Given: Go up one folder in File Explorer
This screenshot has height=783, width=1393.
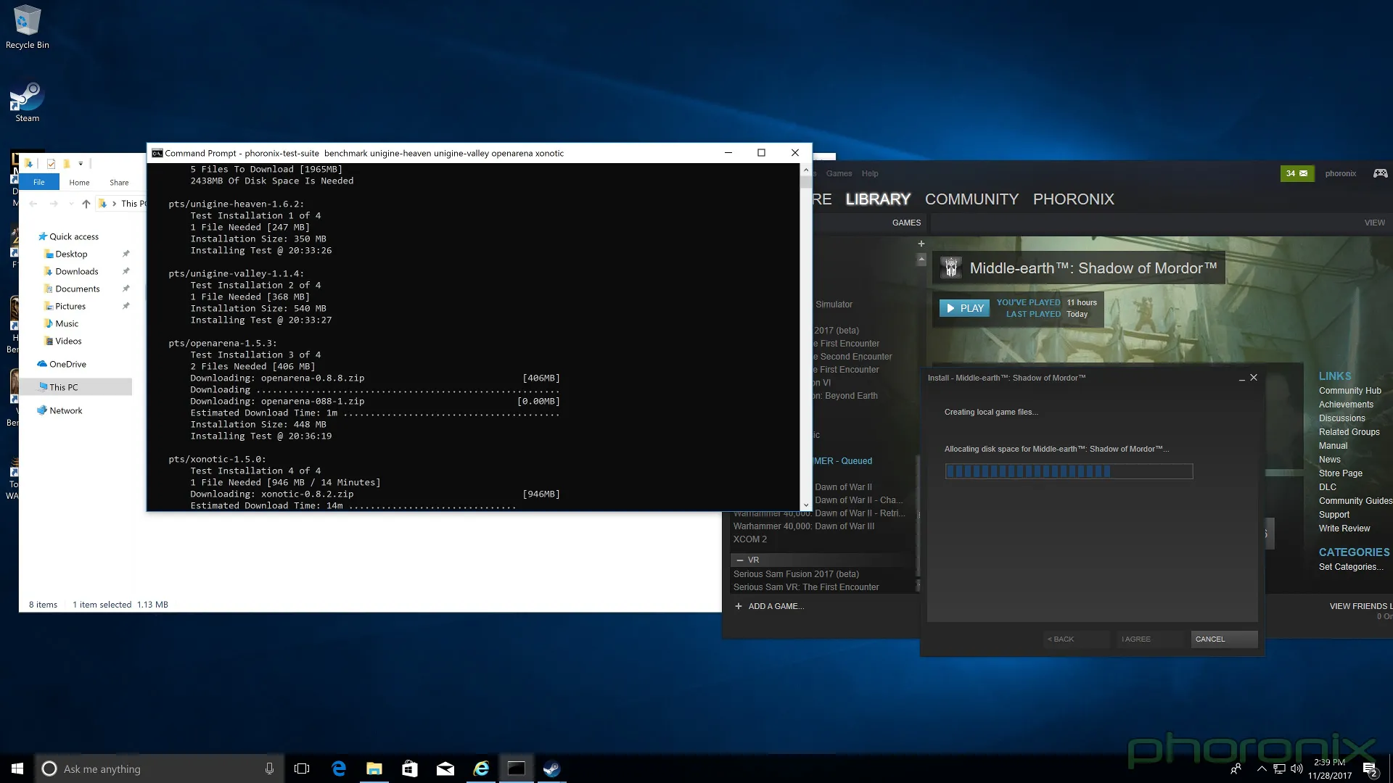Looking at the screenshot, I should click(86, 204).
